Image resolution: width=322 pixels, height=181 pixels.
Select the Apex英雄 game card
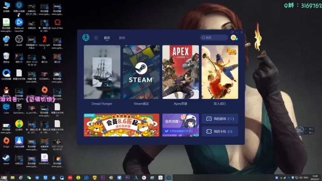tap(180, 72)
